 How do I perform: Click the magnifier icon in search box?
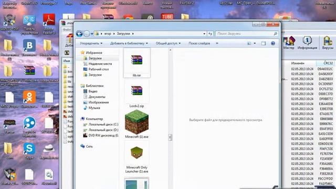275,34
